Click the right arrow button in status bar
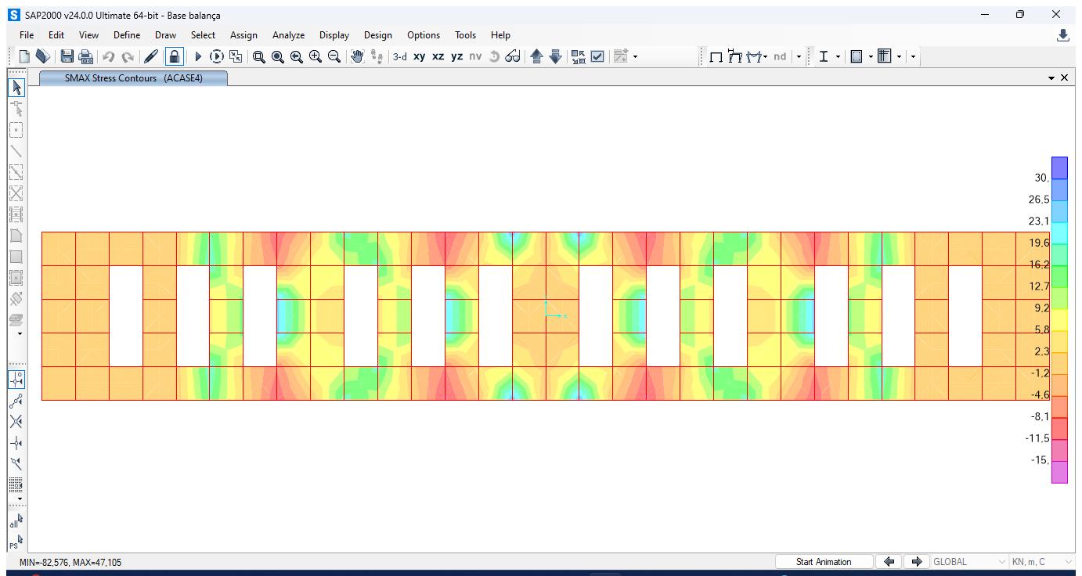The width and height of the screenshot is (1082, 576). [916, 562]
